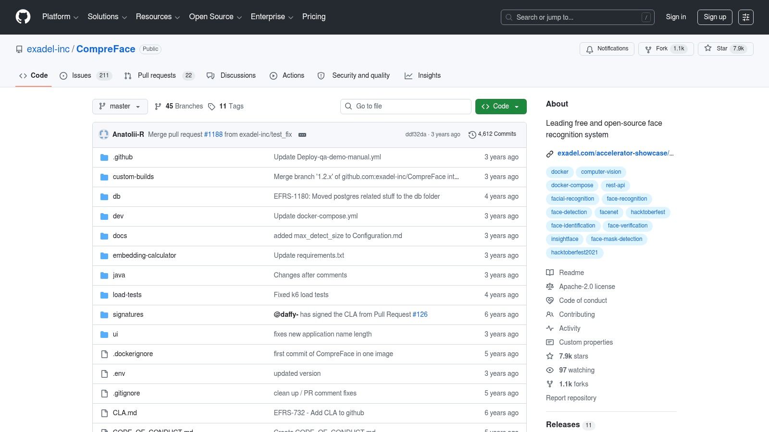
Task: Click the tag icon next to 11 Tags
Action: [x=211, y=107]
